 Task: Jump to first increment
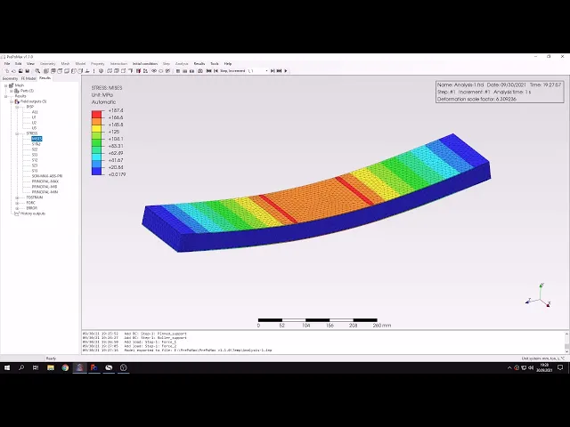point(208,71)
